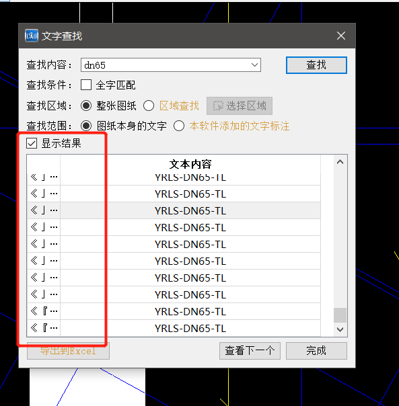
Task: Select 本软件添加的文字标注 radio option
Action: pyautogui.click(x=179, y=126)
